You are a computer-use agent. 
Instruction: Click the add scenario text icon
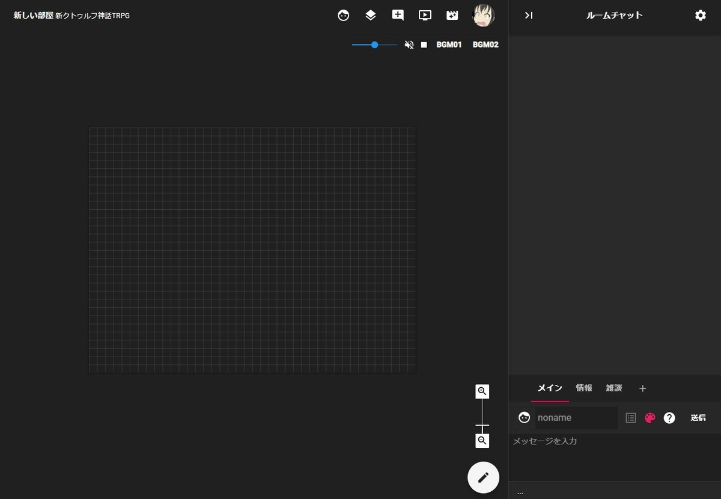click(x=398, y=16)
